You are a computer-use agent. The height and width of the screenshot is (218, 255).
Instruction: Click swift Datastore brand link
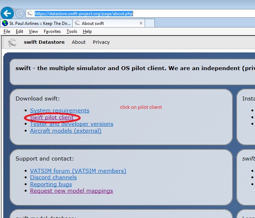click(44, 42)
